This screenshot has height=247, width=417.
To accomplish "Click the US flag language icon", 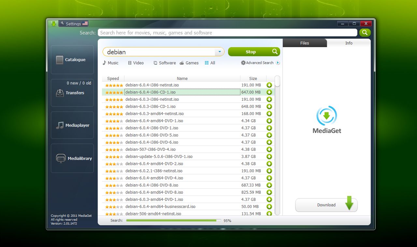I will 85,23.
